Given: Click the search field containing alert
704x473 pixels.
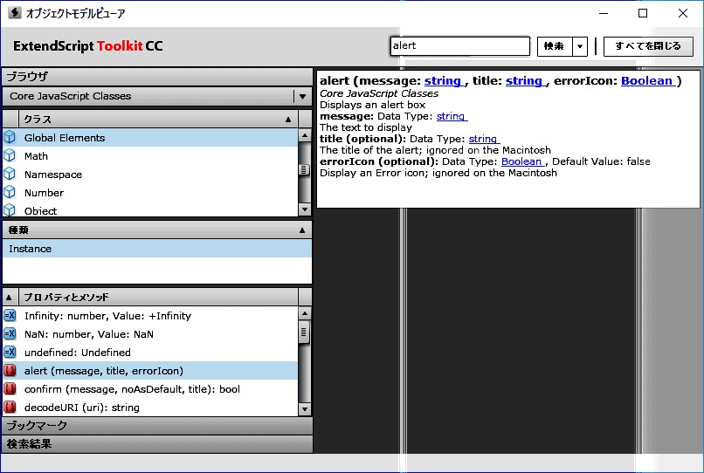Looking at the screenshot, I should (459, 46).
